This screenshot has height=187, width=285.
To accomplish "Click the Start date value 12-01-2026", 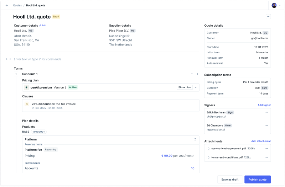I will (x=261, y=47).
